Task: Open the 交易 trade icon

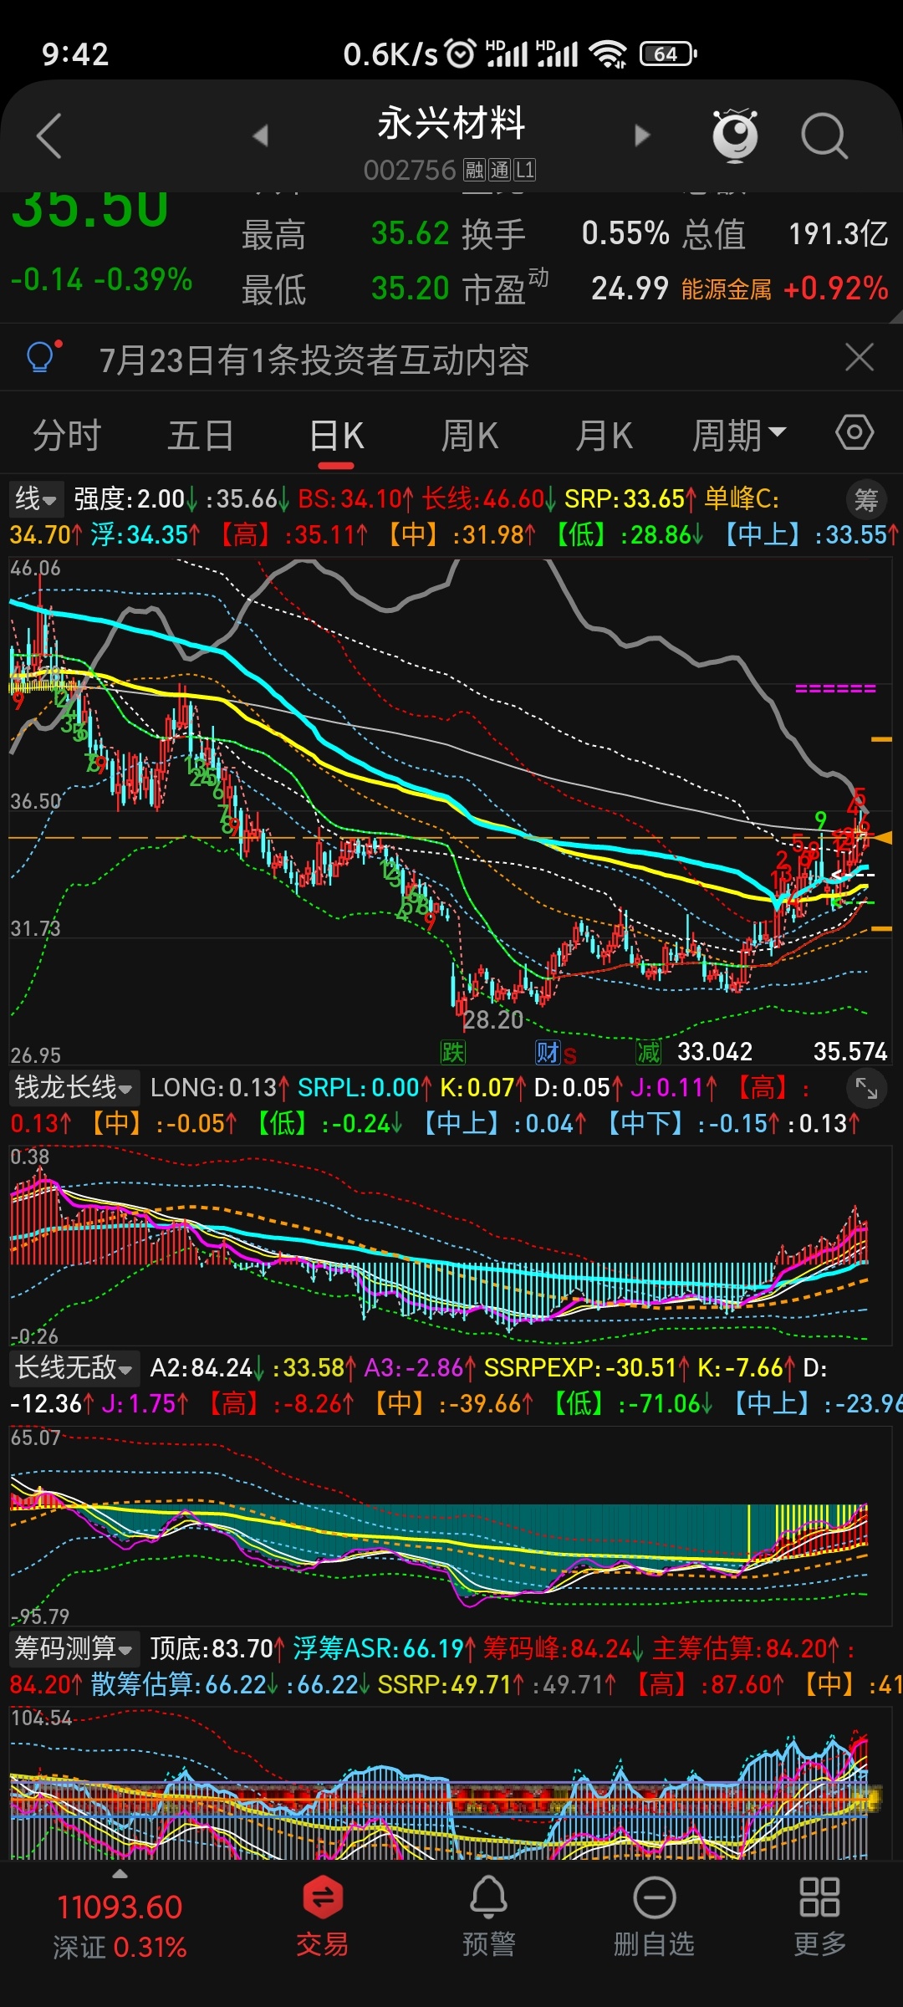Action: 323,1917
